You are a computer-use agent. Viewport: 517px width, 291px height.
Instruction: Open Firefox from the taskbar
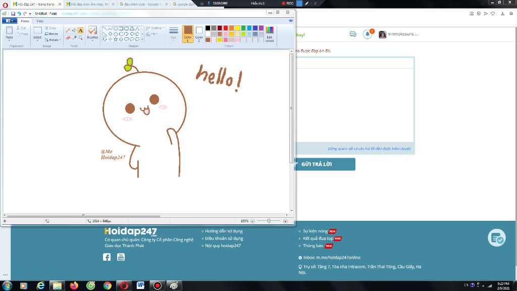tap(74, 285)
